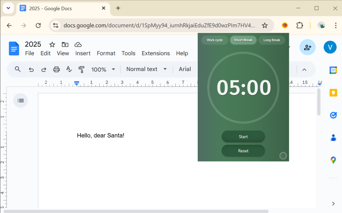Close the 2025 - Google Docs tab

[104, 8]
